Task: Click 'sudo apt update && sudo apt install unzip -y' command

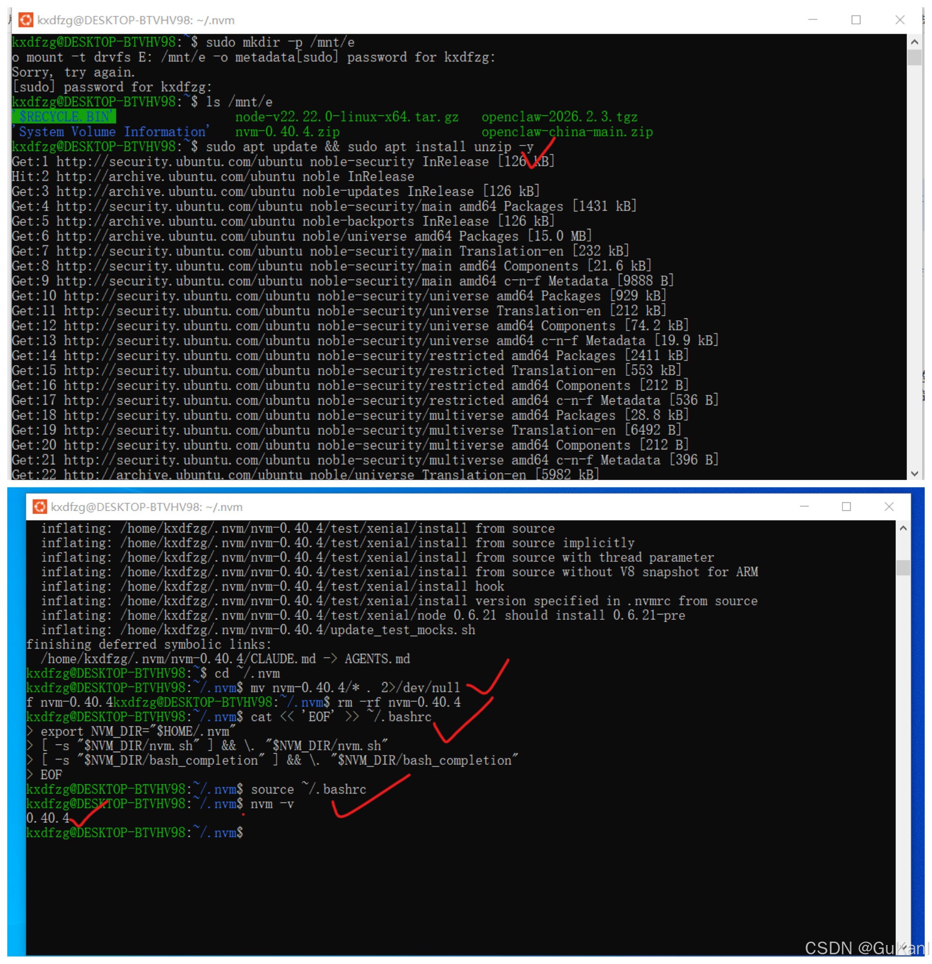Action: [370, 147]
